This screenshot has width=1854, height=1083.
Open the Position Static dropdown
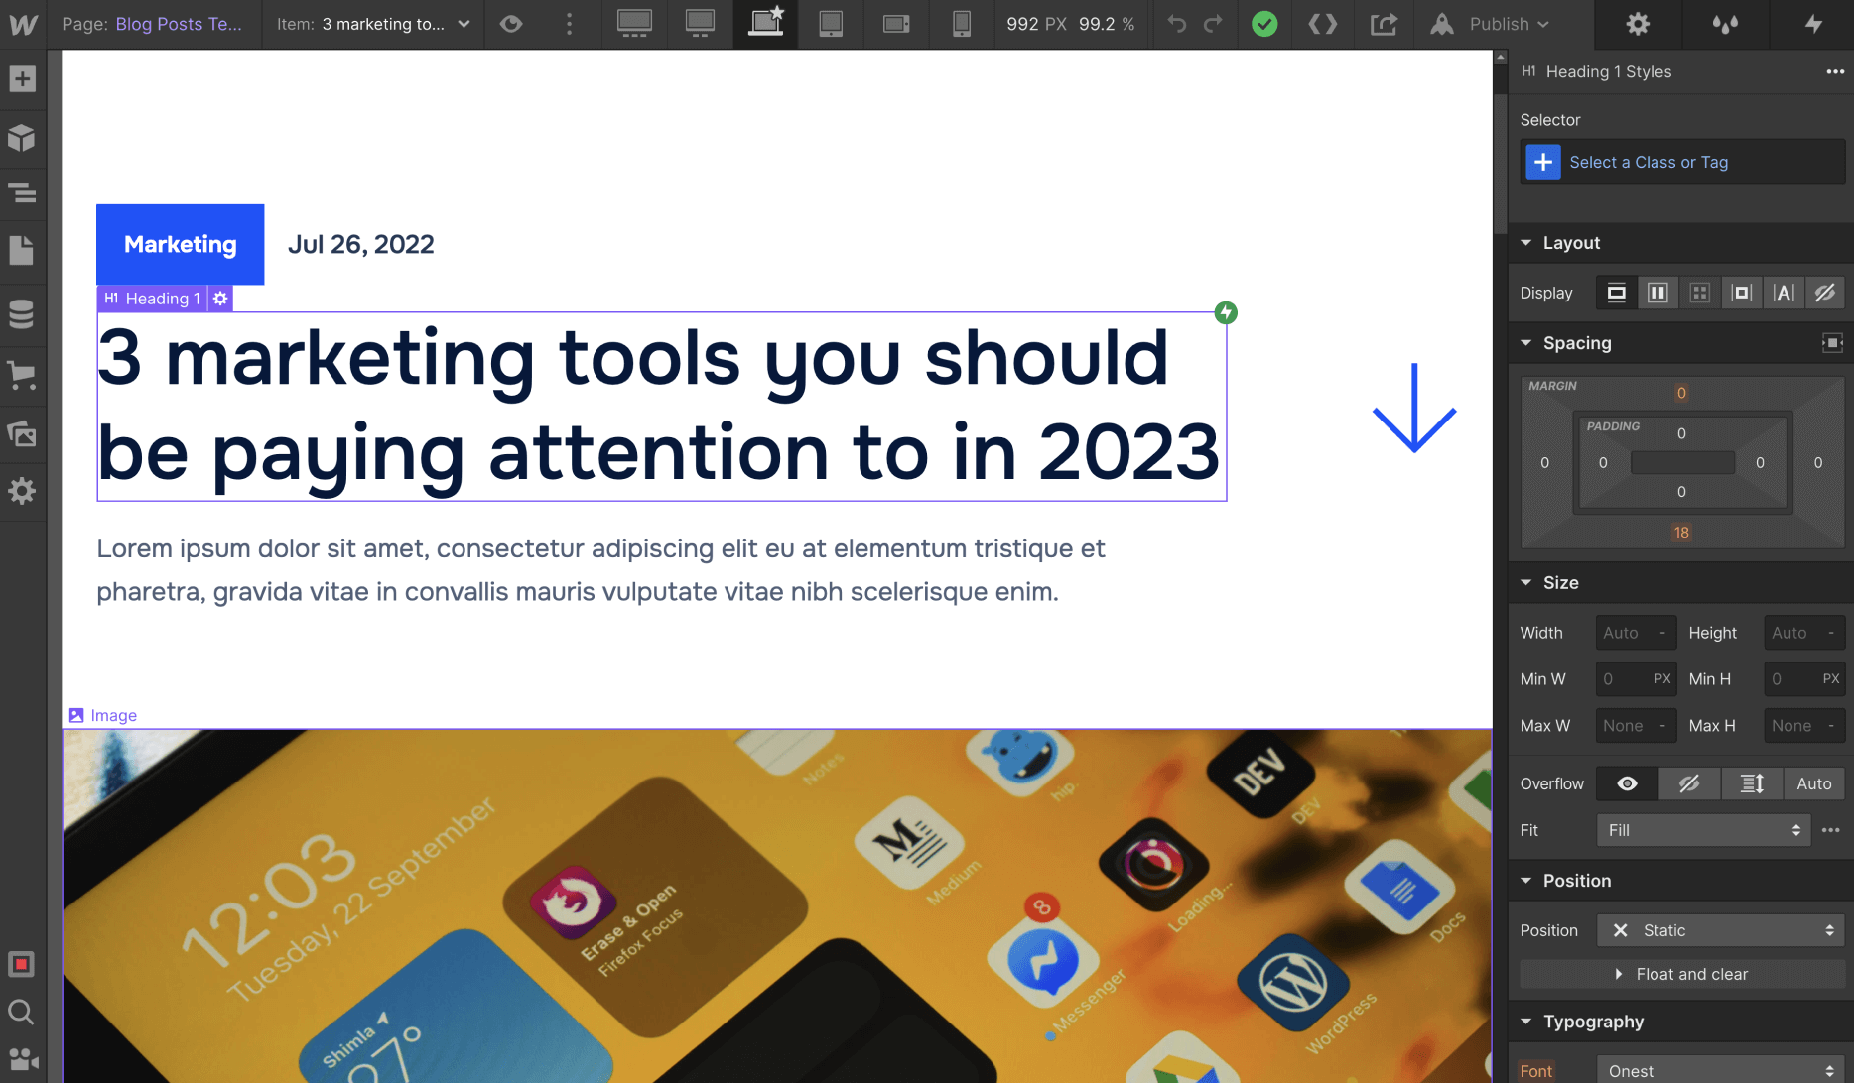(x=1720, y=930)
